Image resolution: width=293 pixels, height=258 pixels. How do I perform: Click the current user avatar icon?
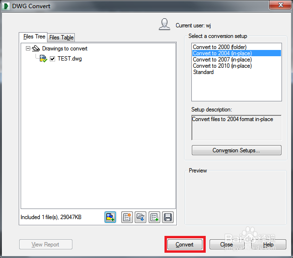[164, 24]
